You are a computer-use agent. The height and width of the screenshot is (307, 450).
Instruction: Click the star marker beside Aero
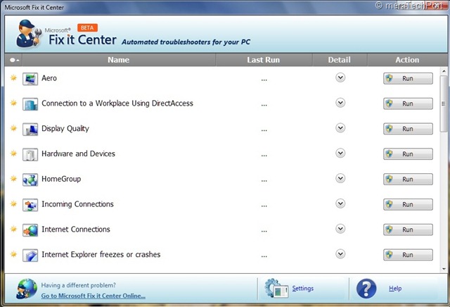coord(13,77)
